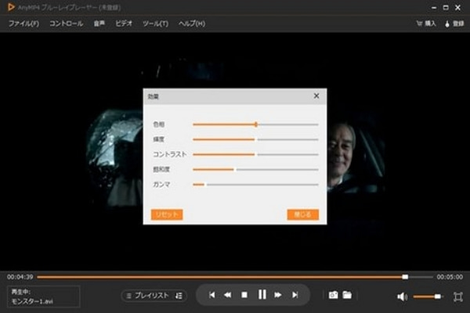Click the 閉じる button in effects dialog
Image resolution: width=470 pixels, height=313 pixels.
coord(302,214)
